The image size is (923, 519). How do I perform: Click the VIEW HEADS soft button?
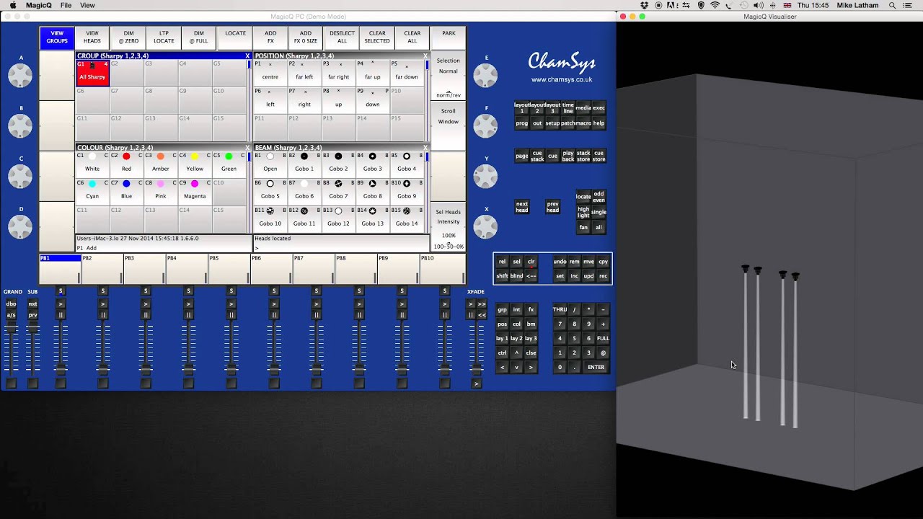click(x=92, y=37)
